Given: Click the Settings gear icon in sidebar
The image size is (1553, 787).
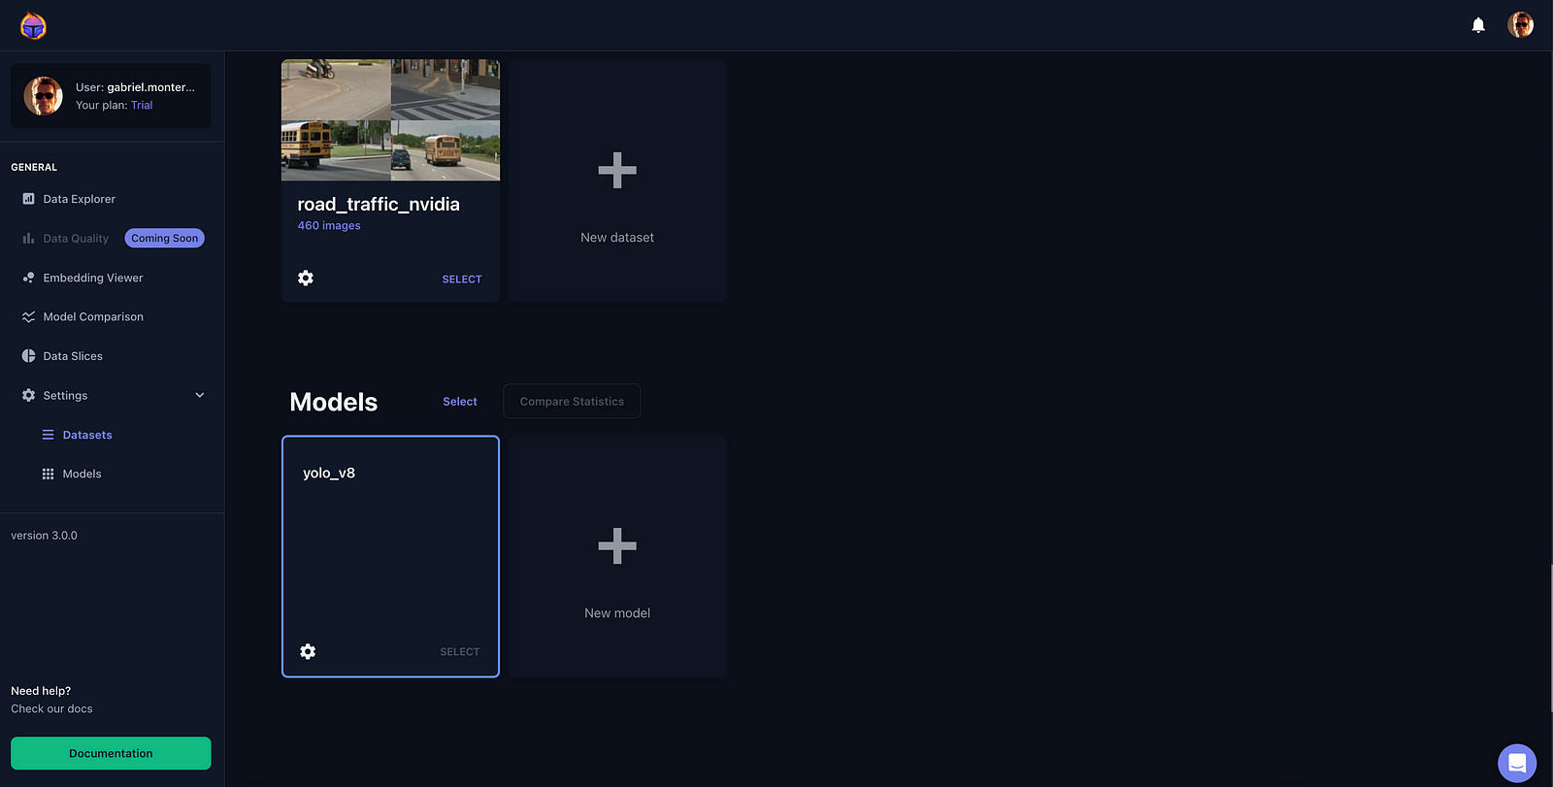Looking at the screenshot, I should (x=28, y=396).
